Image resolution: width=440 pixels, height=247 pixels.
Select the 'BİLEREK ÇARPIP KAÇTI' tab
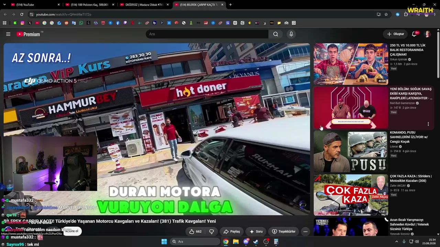click(x=199, y=5)
